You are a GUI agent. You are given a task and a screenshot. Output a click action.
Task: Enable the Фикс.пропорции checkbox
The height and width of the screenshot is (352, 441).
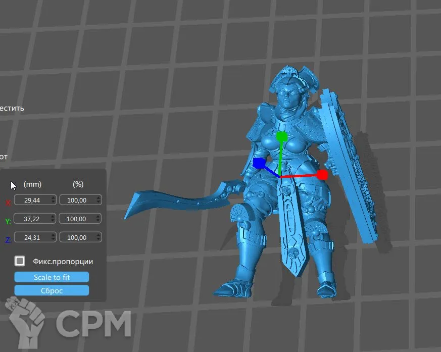point(20,261)
